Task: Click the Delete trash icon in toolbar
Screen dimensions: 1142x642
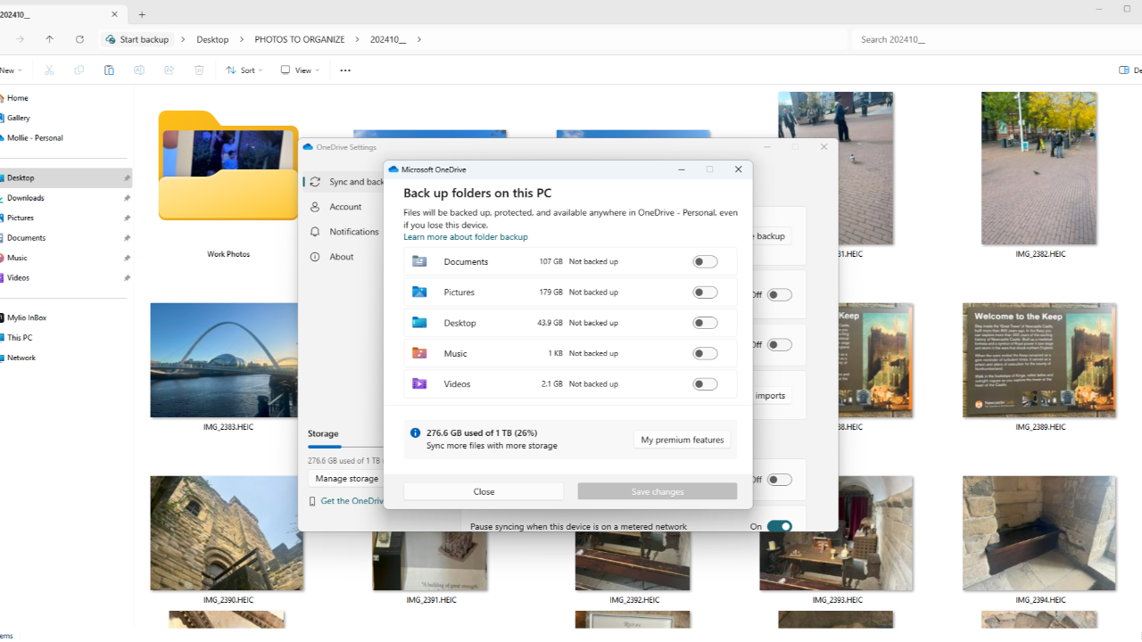Action: pos(199,70)
